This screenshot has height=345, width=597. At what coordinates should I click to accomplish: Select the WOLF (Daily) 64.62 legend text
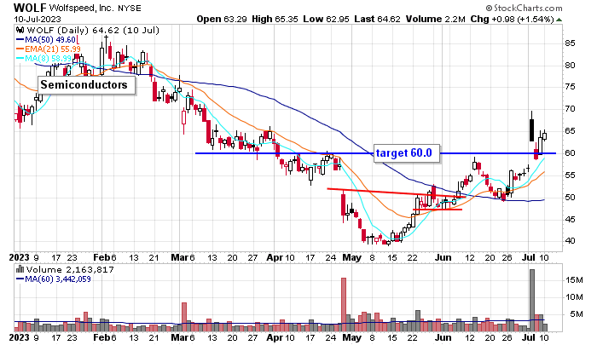[93, 31]
